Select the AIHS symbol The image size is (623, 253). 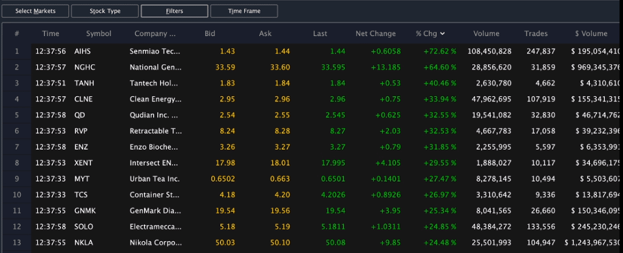[82, 51]
